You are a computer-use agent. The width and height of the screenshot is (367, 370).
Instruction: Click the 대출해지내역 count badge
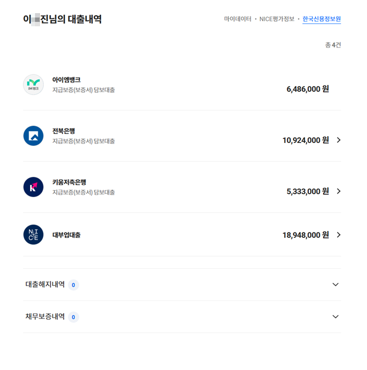(73, 285)
